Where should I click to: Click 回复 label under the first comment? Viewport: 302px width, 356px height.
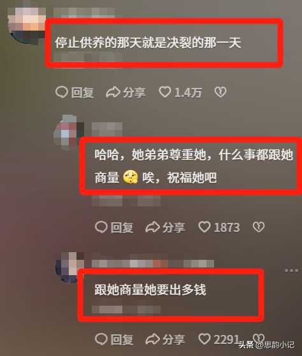click(82, 92)
